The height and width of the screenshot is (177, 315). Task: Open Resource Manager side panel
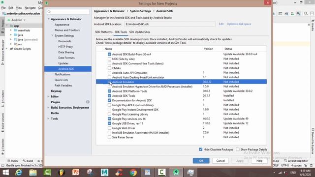click(2, 52)
